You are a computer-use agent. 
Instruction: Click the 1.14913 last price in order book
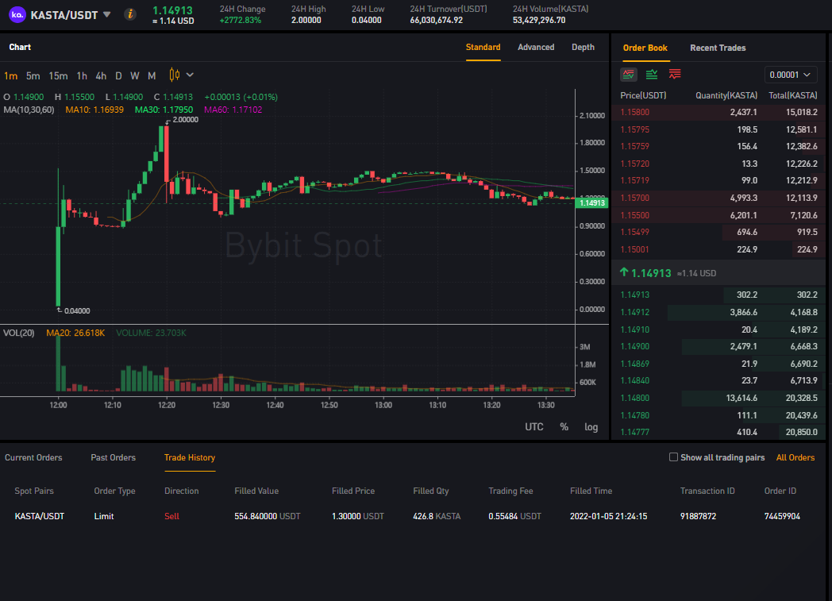651,273
